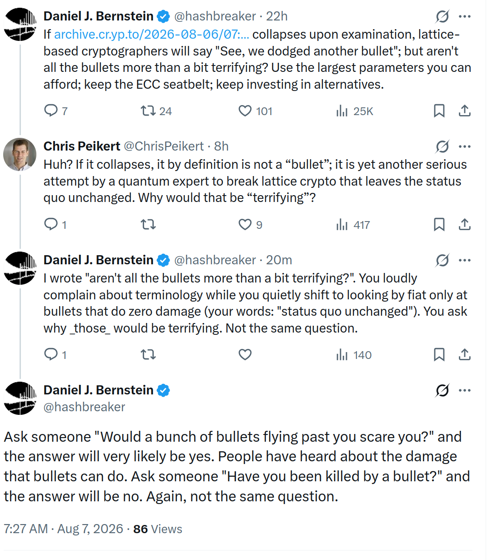Image resolution: width=487 pixels, height=560 pixels.
Task: Open @ChrisPeikert handle link
Action: point(164,146)
